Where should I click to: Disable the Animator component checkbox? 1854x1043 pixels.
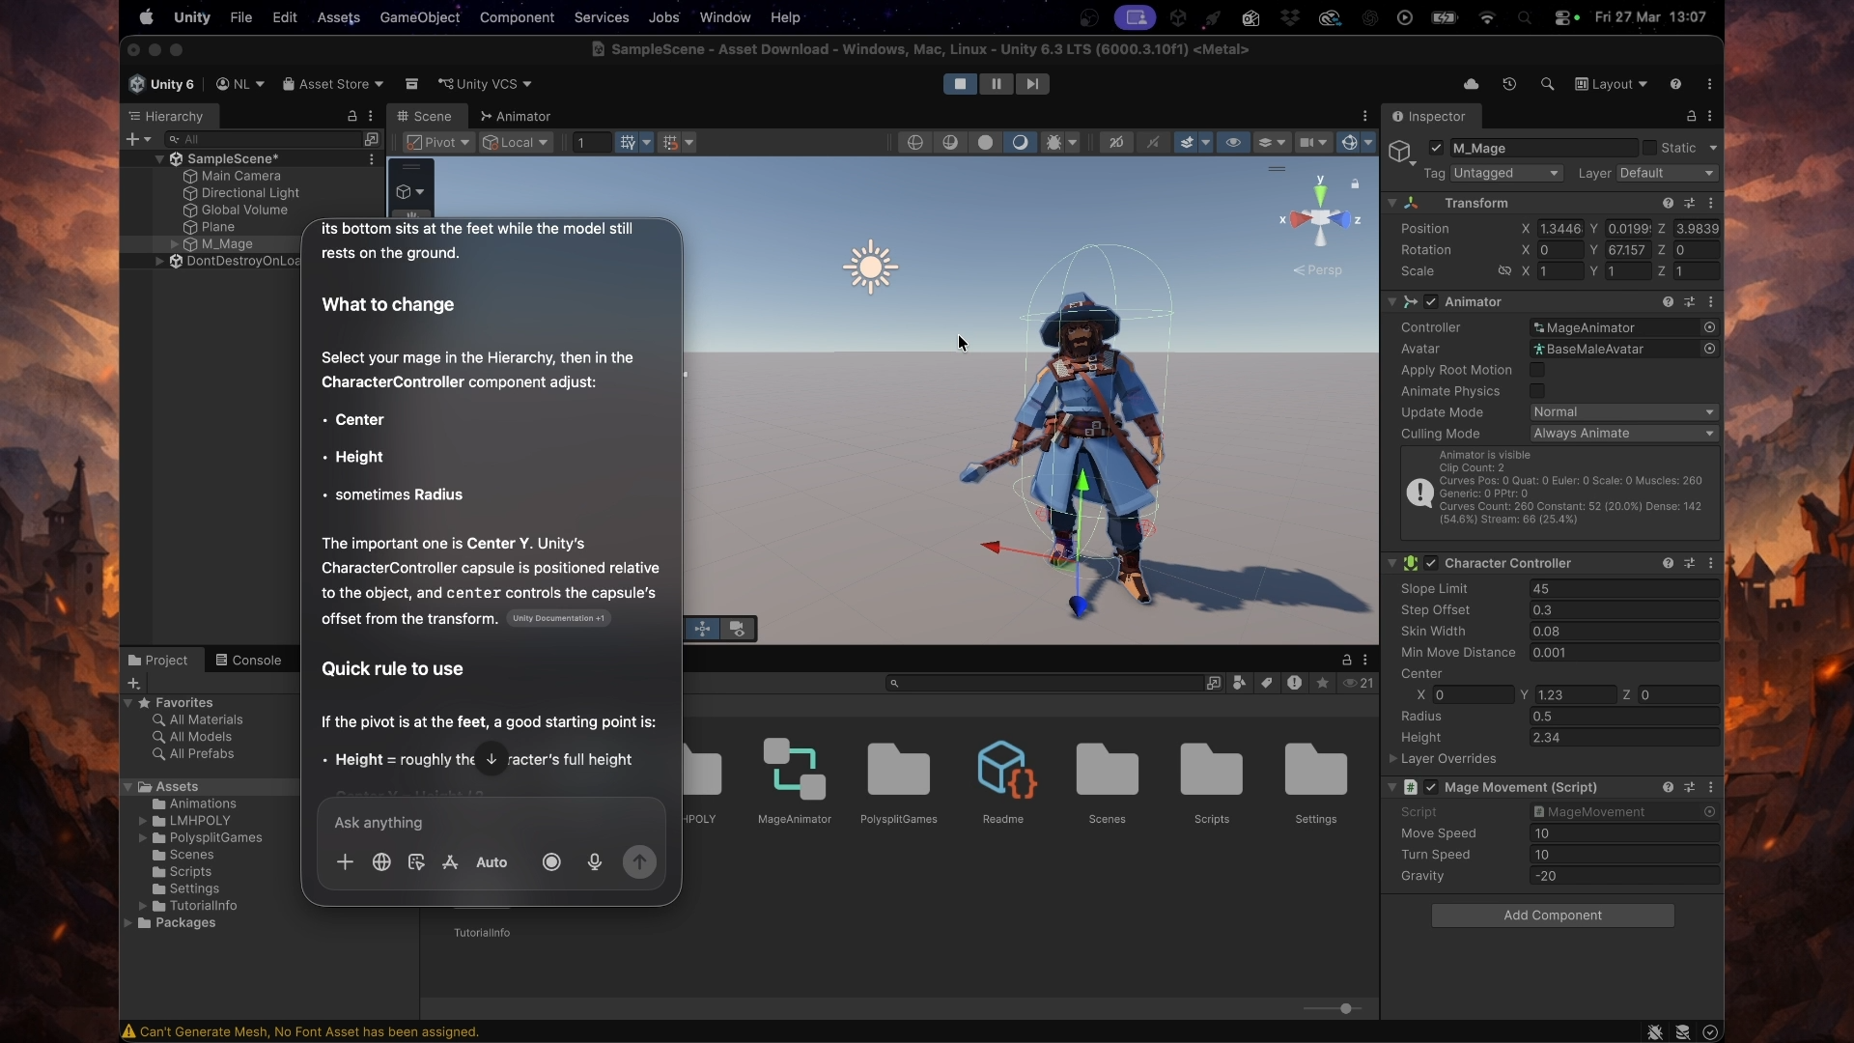[1431, 301]
